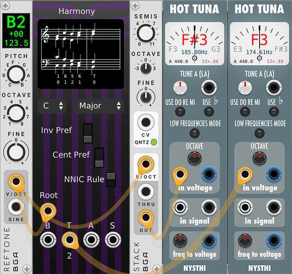The height and width of the screenshot is (274, 292).
Task: Toggle LOW FREQUENCIES MODE on F3 Hot Tuna
Action: 260,133
